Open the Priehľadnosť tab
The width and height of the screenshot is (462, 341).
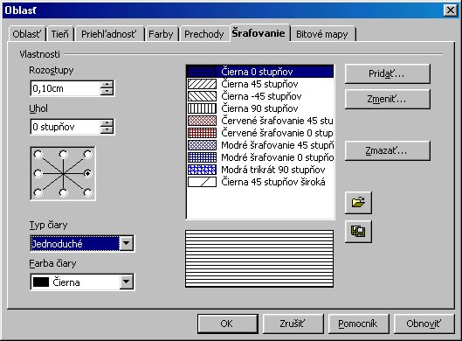(108, 34)
